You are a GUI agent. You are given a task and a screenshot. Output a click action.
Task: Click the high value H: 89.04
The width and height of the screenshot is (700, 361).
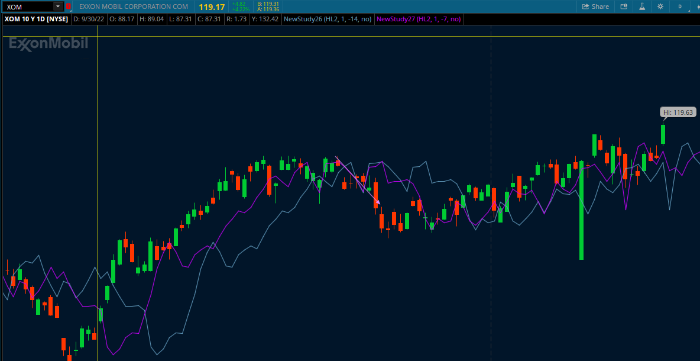tap(152, 19)
